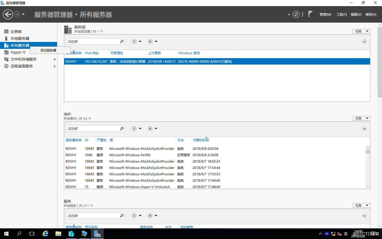Viewport: 382px width, 239px height.
Task: Refresh Server Manager with the refresh icon
Action: pos(296,14)
